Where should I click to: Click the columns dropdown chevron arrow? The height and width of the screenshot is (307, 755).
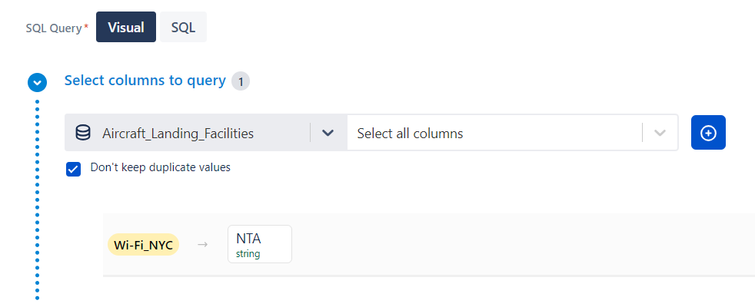point(660,133)
